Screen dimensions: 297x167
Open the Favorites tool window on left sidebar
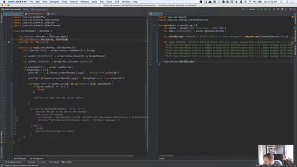click(x=1, y=137)
